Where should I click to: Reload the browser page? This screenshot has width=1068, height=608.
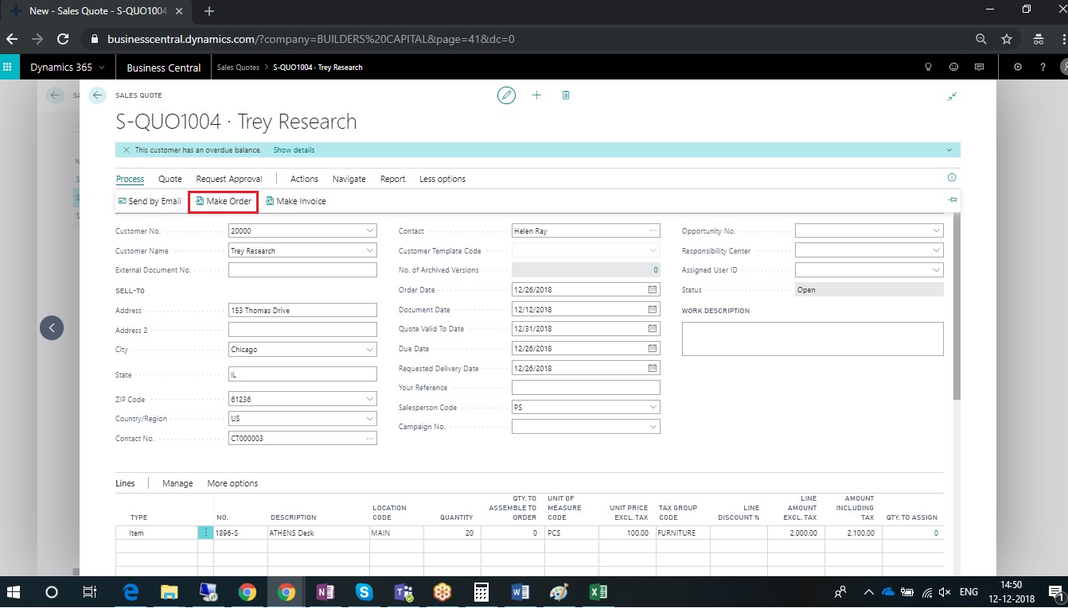pos(63,39)
